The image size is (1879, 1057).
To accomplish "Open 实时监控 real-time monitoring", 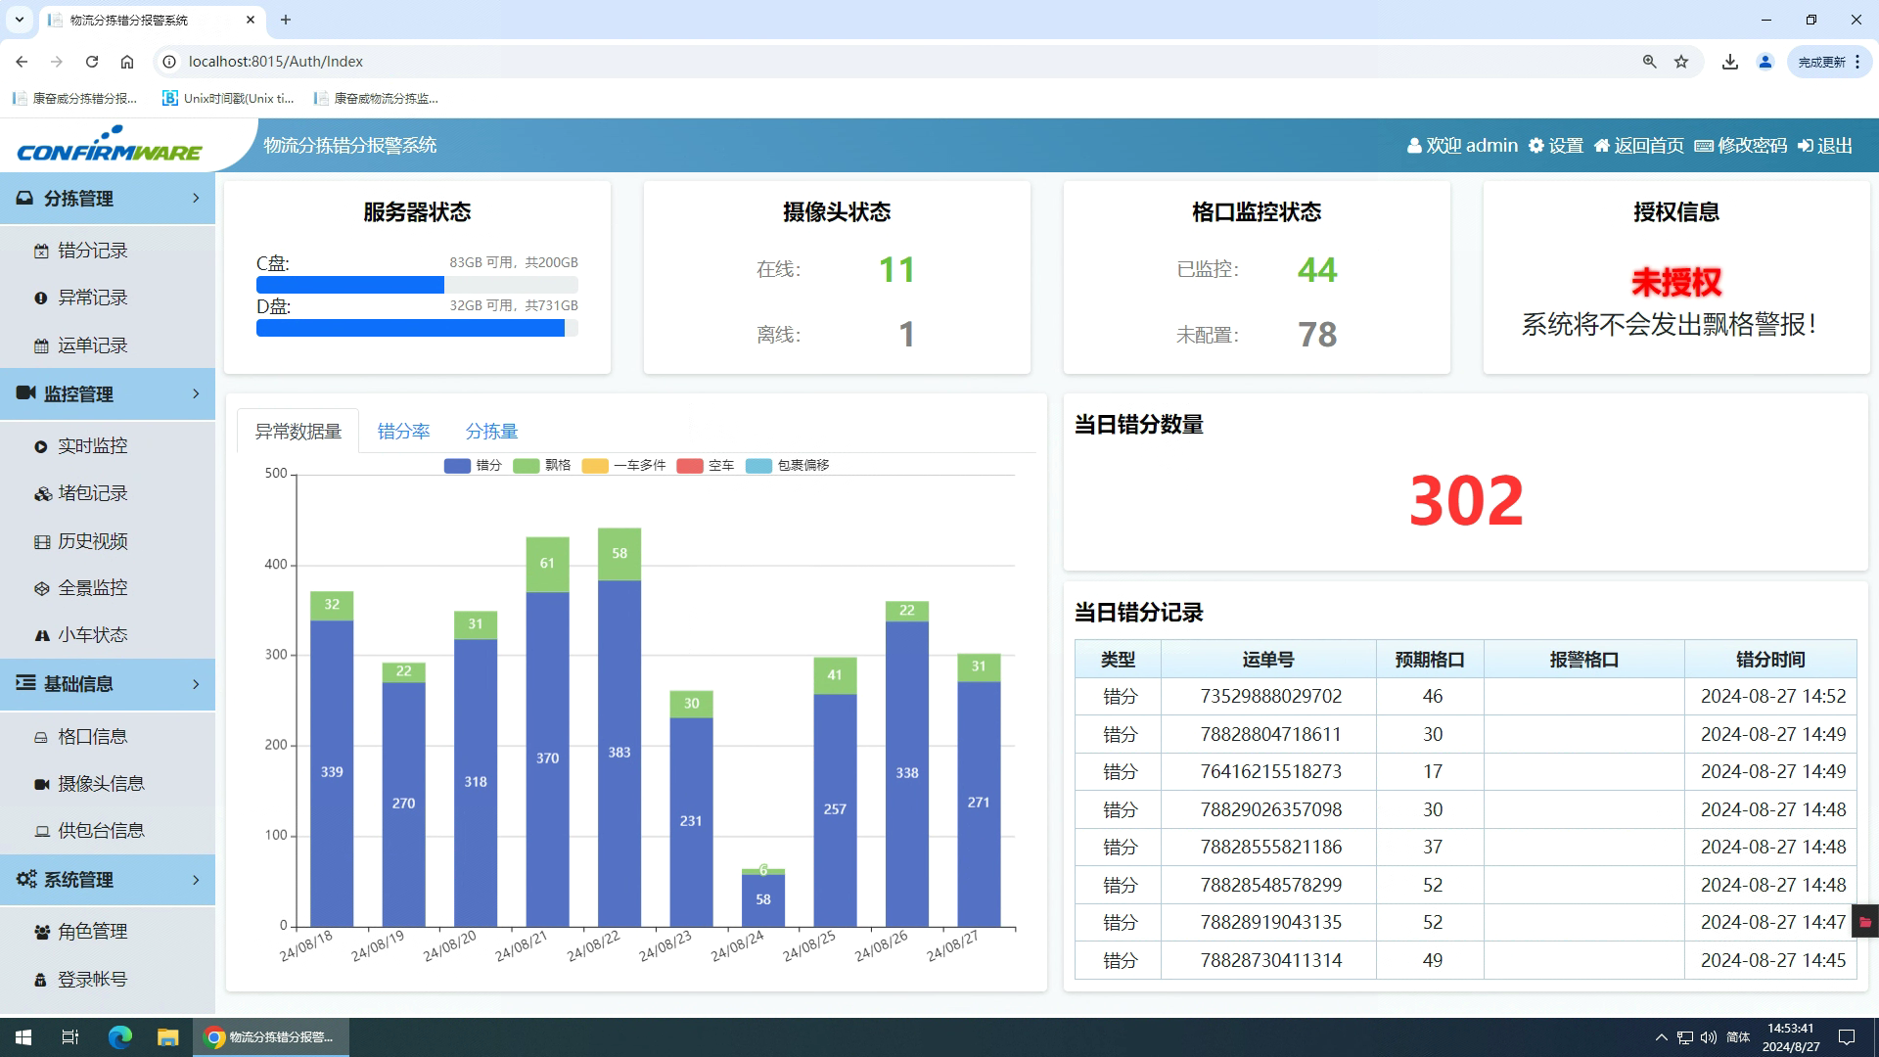I will coord(92,445).
